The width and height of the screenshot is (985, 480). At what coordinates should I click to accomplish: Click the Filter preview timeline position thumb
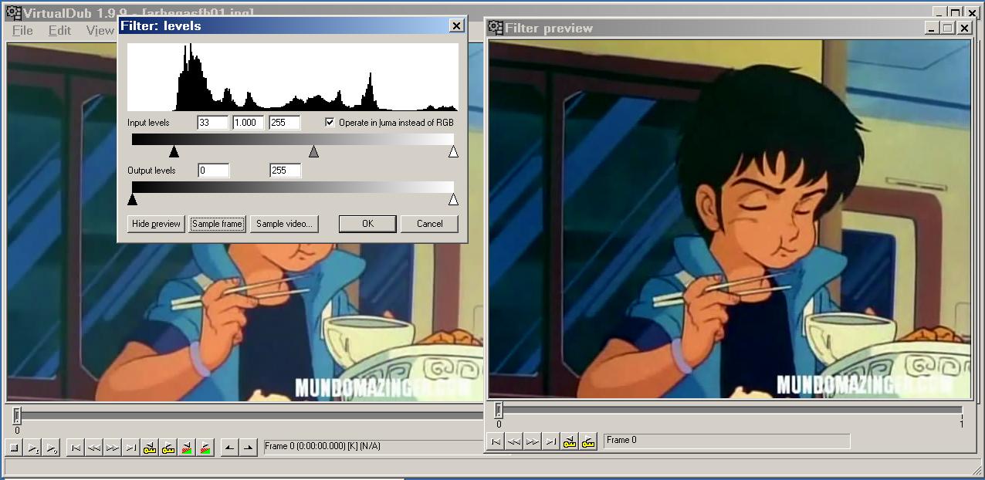499,409
